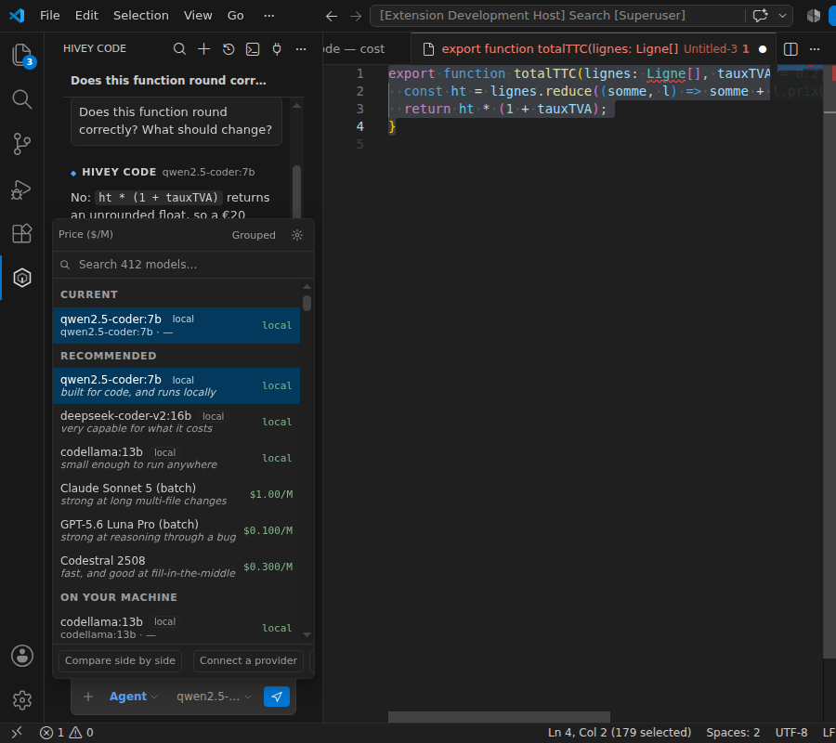Select Codestral 2508 model
This screenshot has width=836, height=743.
(x=176, y=567)
